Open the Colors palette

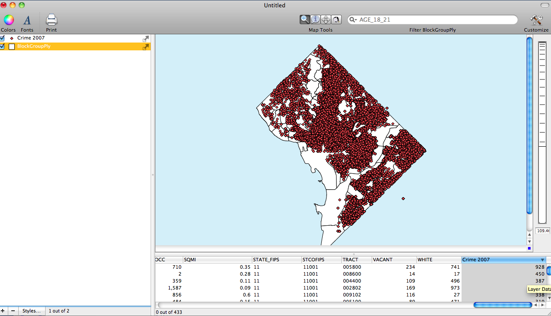tap(9, 20)
